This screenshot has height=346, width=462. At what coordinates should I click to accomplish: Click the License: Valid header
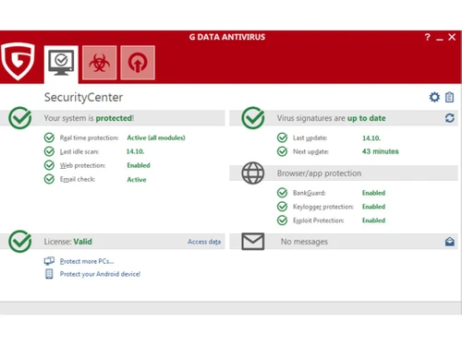[x=68, y=242]
